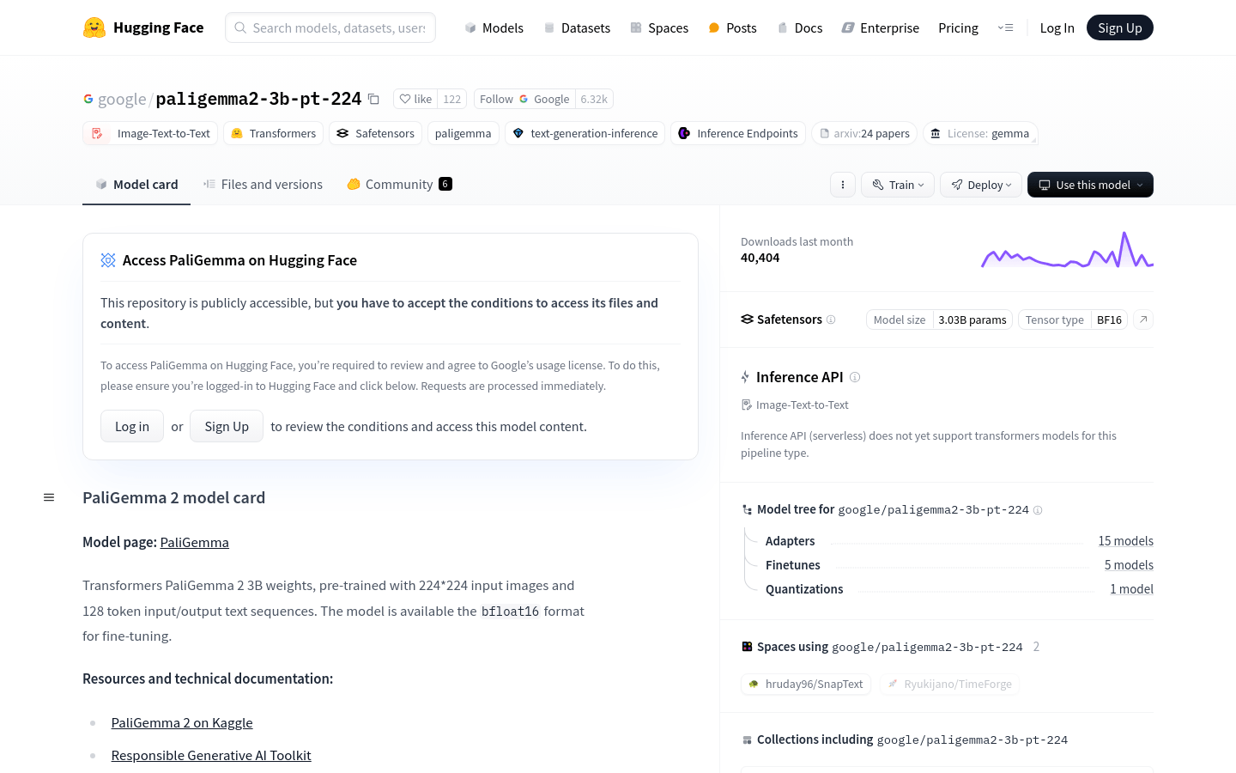Click Log In in header
This screenshot has height=773, width=1236.
[1057, 27]
